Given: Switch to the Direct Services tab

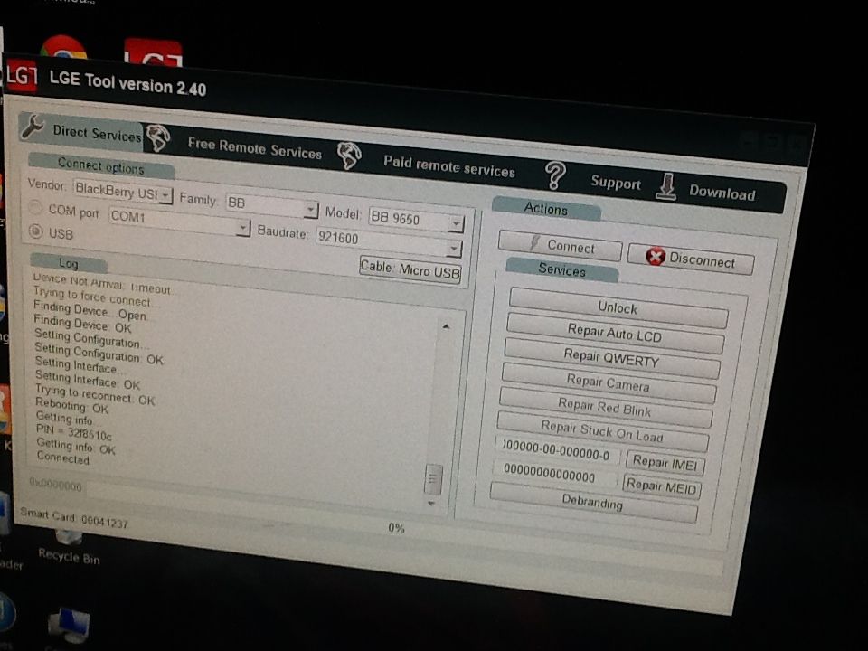Looking at the screenshot, I should [81, 130].
